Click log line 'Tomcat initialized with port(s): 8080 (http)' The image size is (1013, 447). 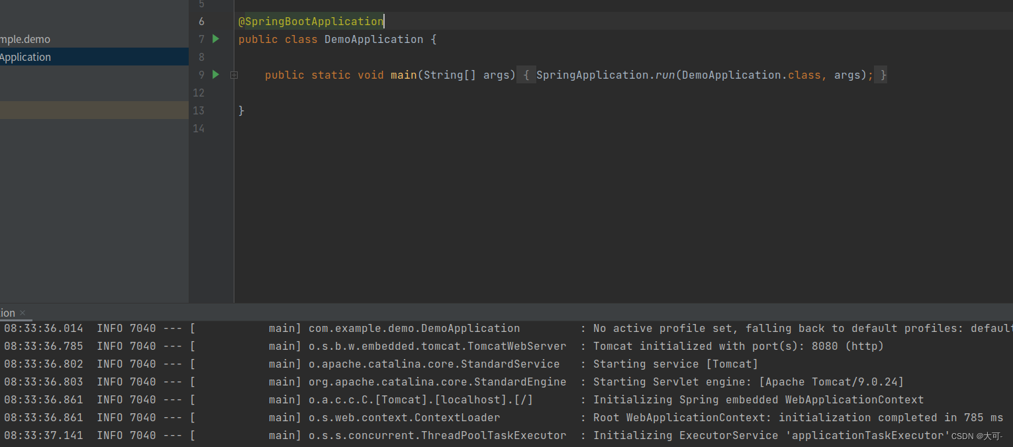click(738, 346)
